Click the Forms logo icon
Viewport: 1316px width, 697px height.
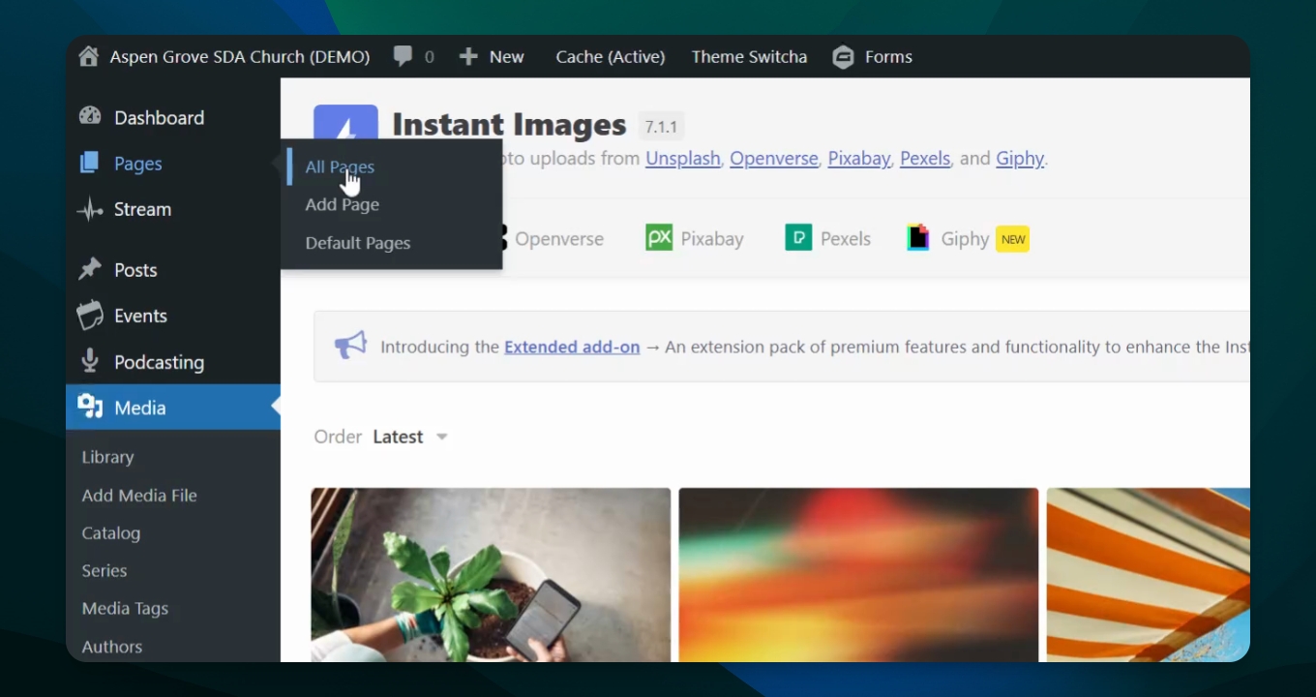pos(844,57)
